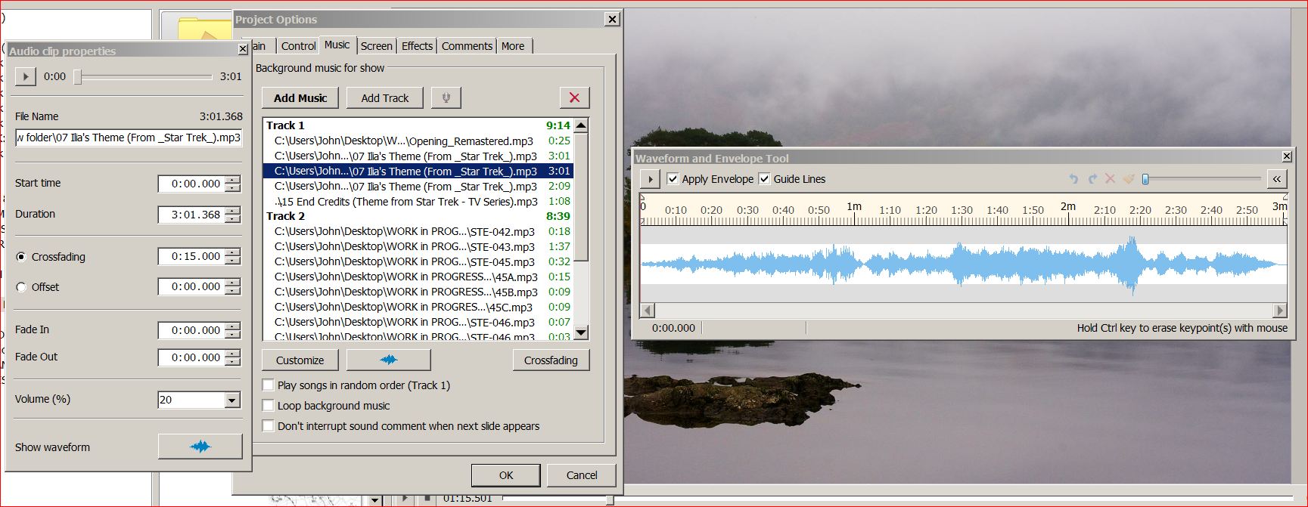1308x507 pixels.
Task: Play the audio clip in properties panel
Action: (x=25, y=76)
